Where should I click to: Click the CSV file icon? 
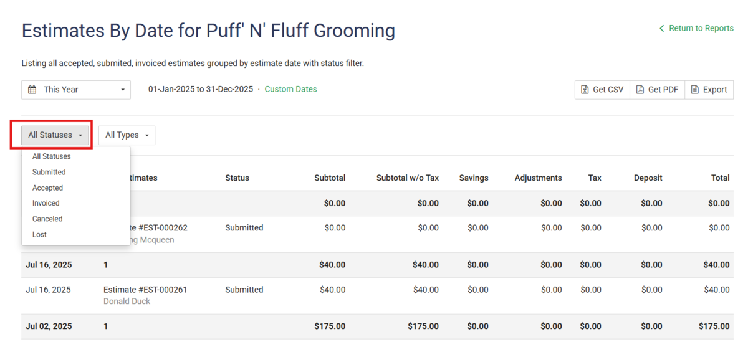click(585, 90)
